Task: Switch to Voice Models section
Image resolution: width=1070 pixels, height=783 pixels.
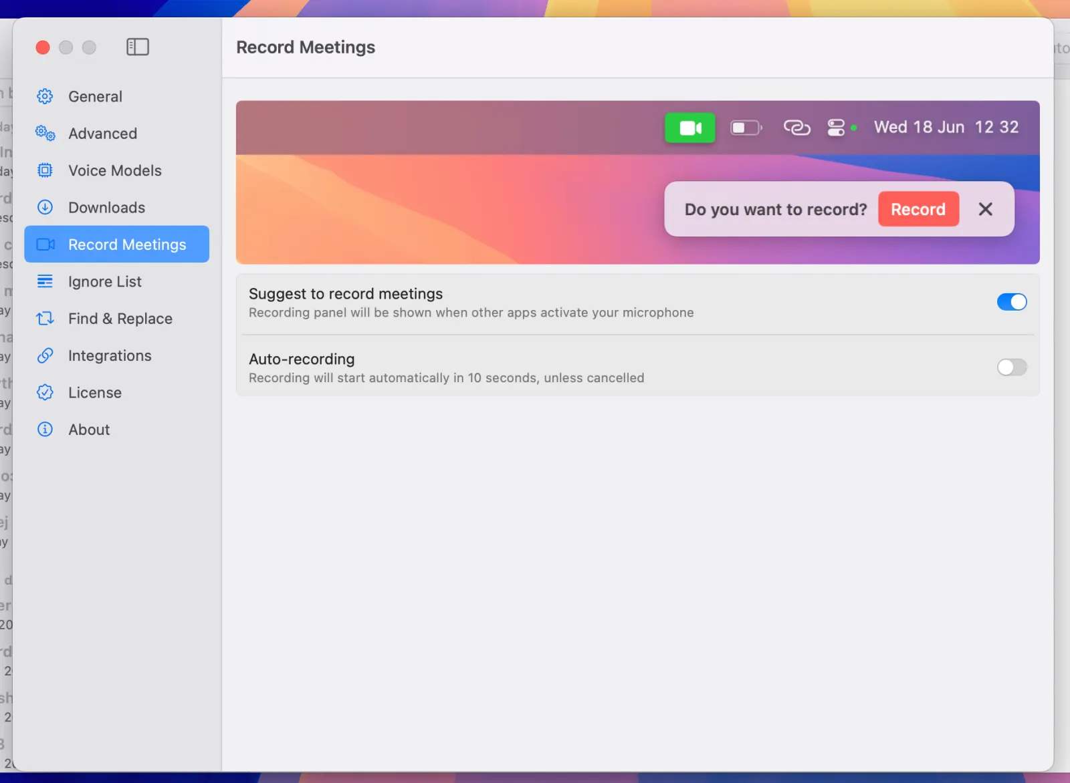Action: pos(116,170)
